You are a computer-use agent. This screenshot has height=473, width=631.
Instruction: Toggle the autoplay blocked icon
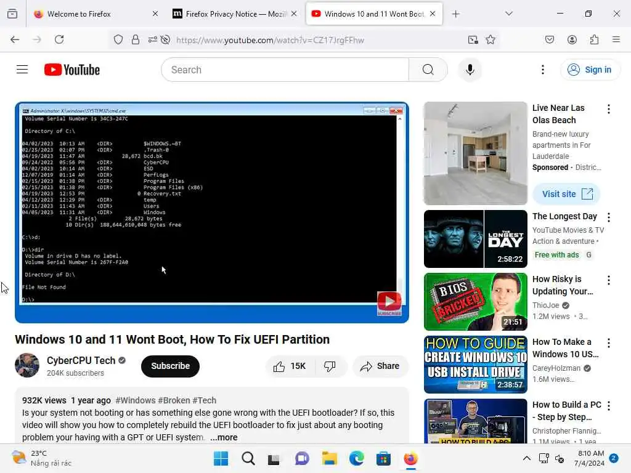click(165, 39)
